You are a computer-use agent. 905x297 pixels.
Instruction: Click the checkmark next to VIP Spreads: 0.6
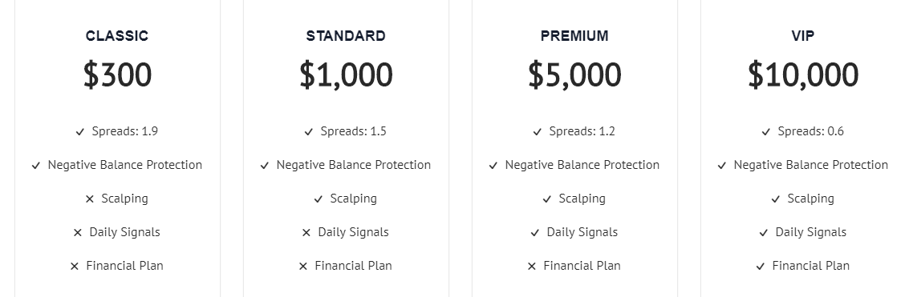[766, 132]
